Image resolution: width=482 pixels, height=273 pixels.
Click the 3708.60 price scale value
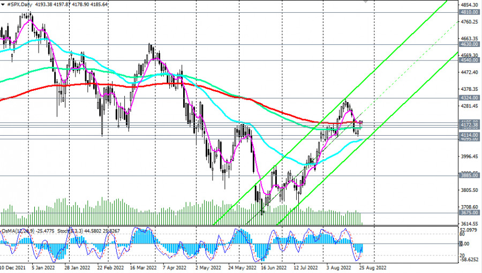470,207
